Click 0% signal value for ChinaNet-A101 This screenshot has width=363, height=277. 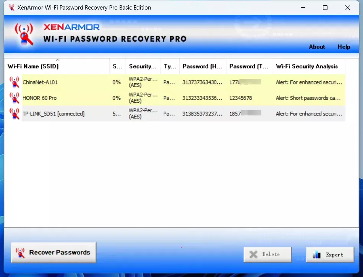click(x=117, y=82)
